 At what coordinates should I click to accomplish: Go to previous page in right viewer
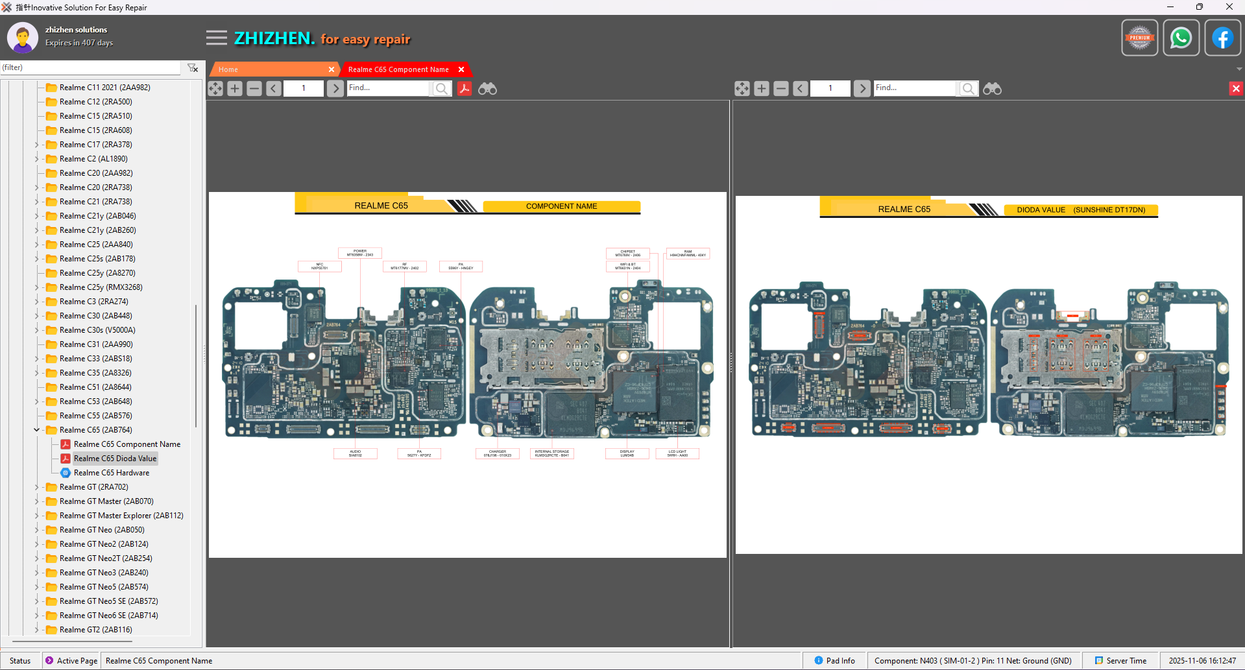coord(801,88)
